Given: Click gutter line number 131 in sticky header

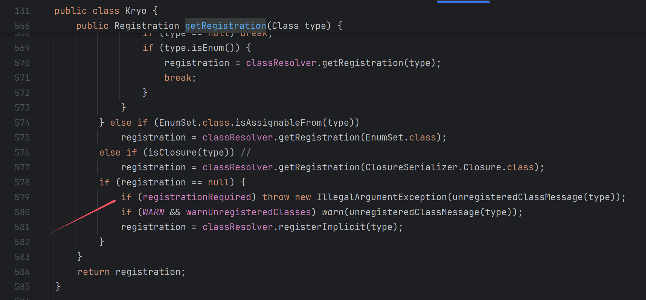Looking at the screenshot, I should tap(22, 11).
